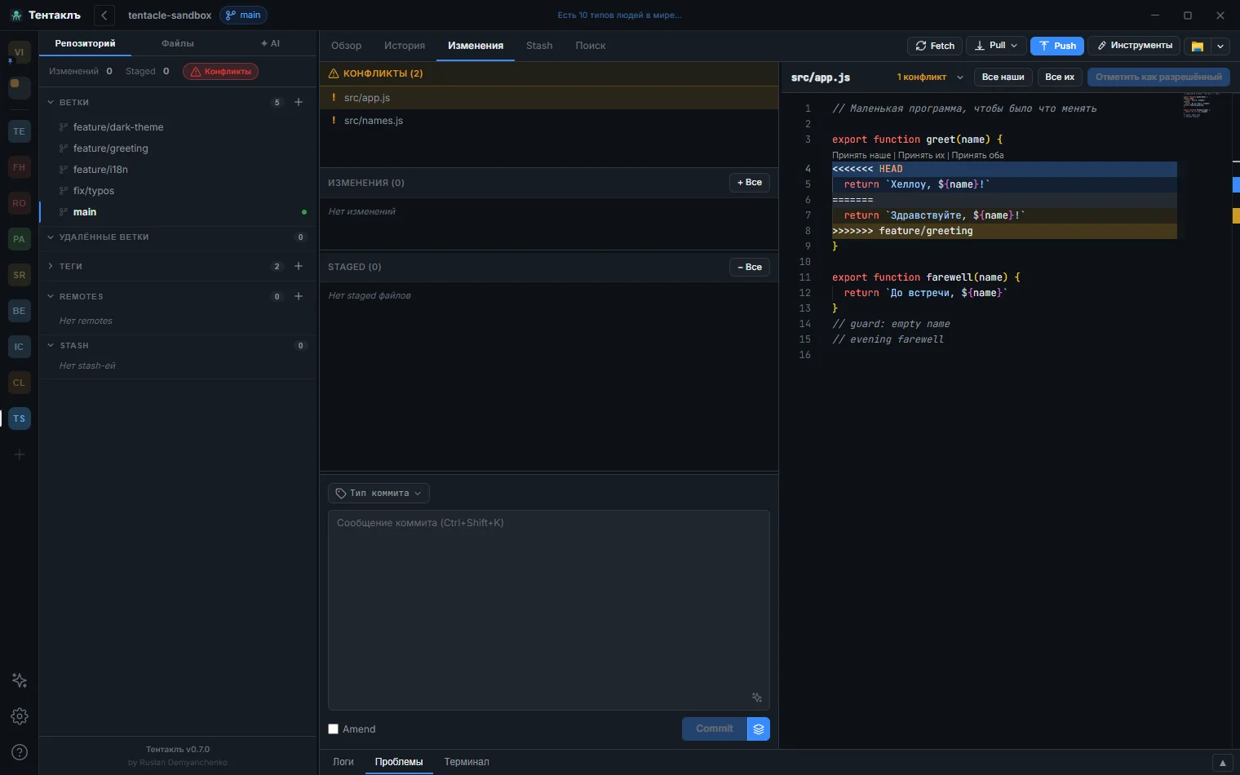Open the Терминал tab
This screenshot has width=1240, height=775.
[467, 762]
